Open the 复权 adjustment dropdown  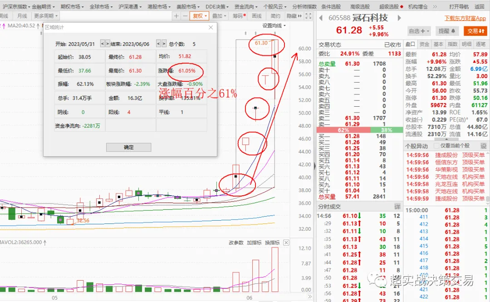(199, 15)
